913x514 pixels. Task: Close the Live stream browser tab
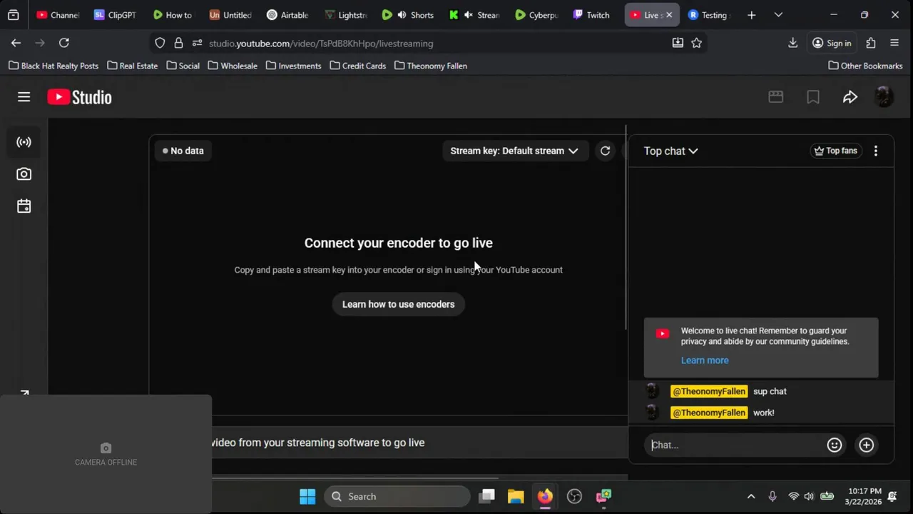668,15
